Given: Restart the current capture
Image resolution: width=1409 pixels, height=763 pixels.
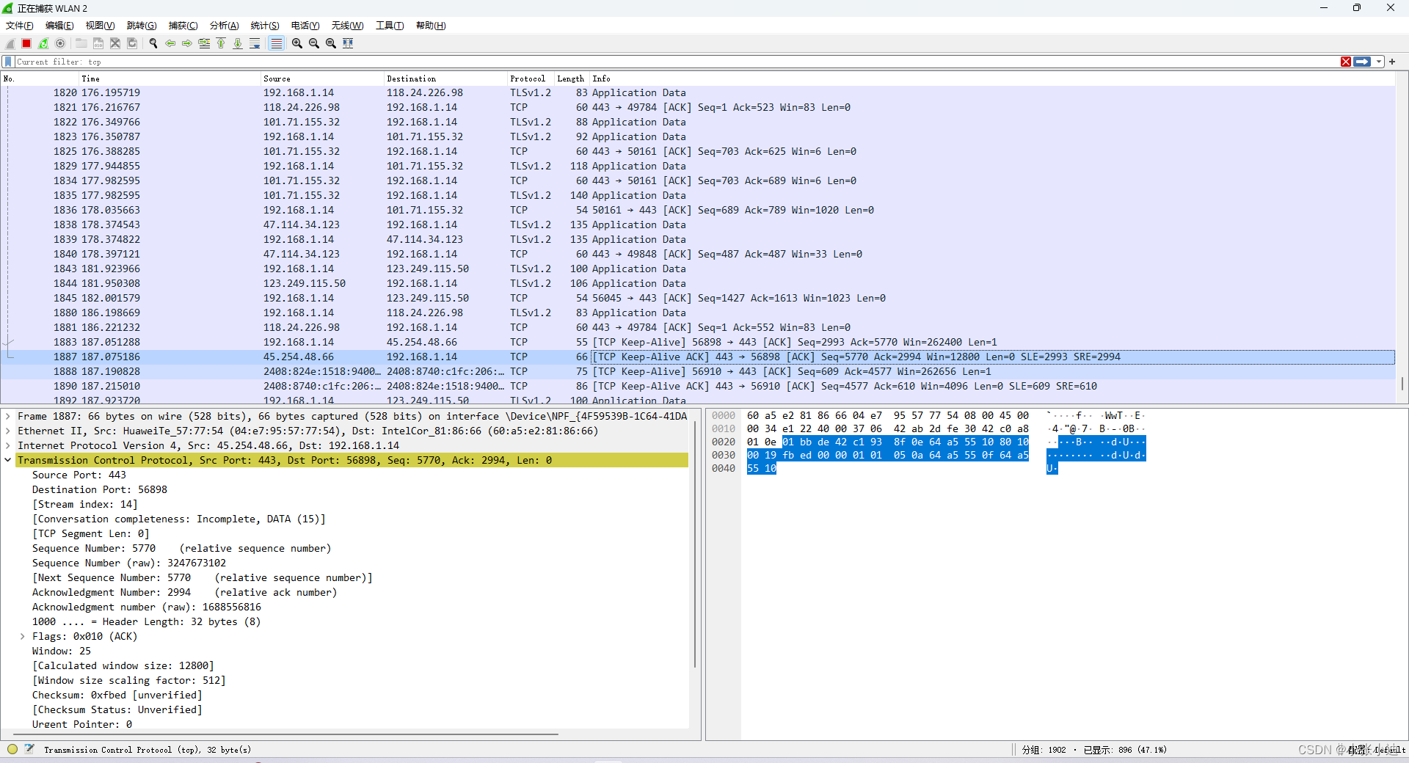Looking at the screenshot, I should [x=43, y=43].
